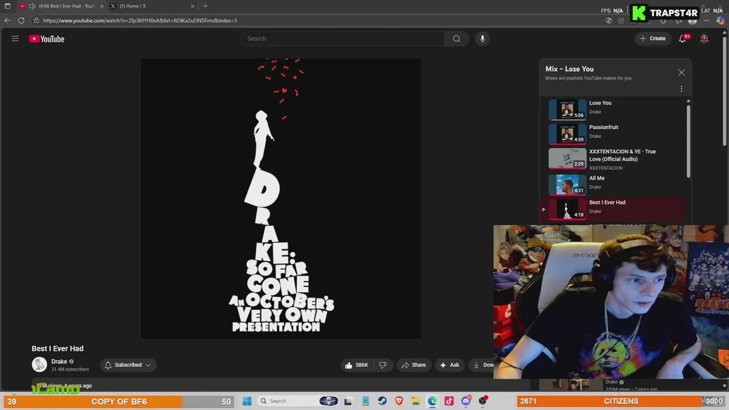The width and height of the screenshot is (729, 410).
Task: Click the Create button
Action: [652, 39]
